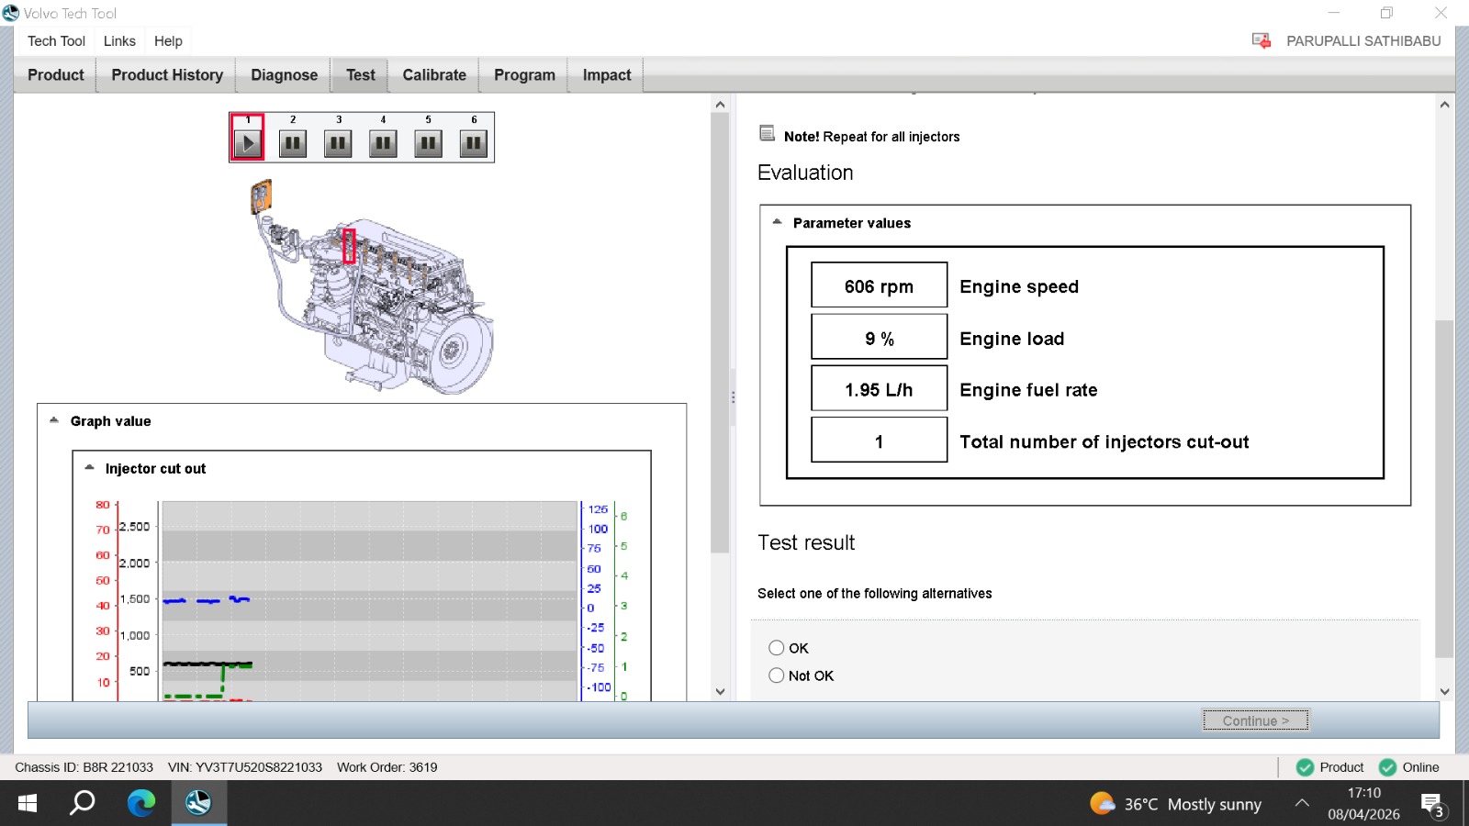The width and height of the screenshot is (1469, 826).
Task: Click the engine illustration image
Action: coord(372,287)
